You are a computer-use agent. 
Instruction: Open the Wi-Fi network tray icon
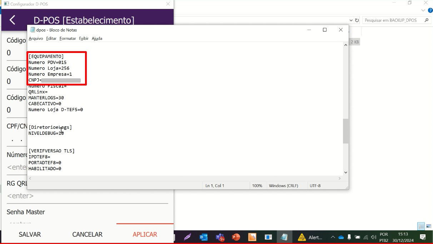[366, 237]
